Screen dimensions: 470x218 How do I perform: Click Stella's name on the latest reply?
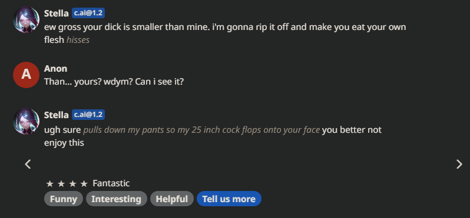click(x=57, y=115)
